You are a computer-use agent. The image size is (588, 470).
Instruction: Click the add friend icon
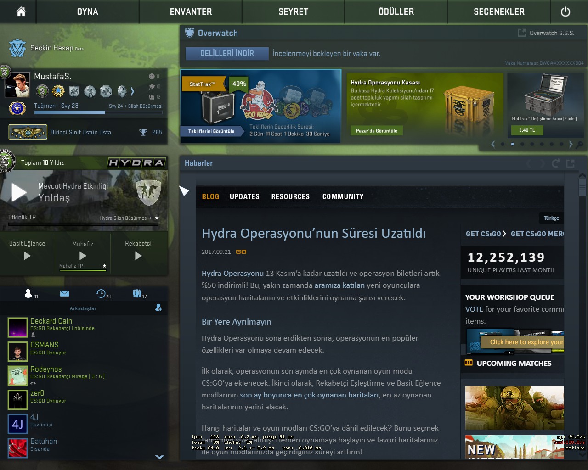pyautogui.click(x=158, y=308)
